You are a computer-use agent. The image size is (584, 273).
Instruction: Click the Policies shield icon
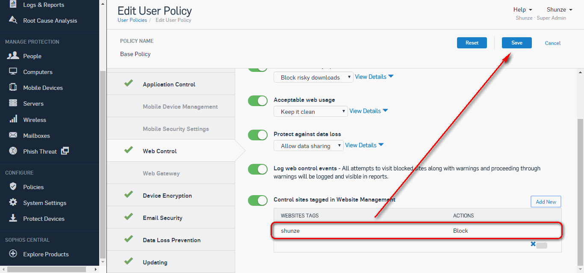coord(13,187)
